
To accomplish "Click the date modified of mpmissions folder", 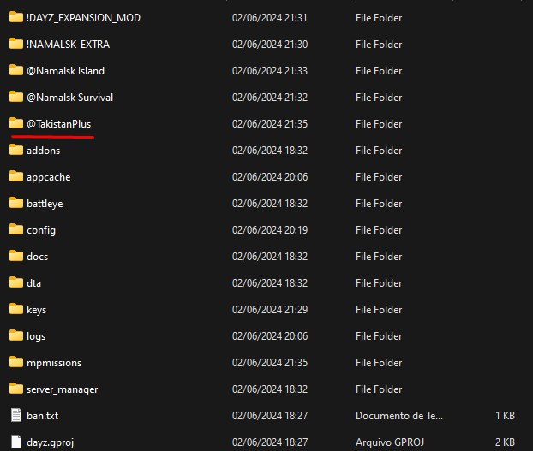I will [x=270, y=363].
